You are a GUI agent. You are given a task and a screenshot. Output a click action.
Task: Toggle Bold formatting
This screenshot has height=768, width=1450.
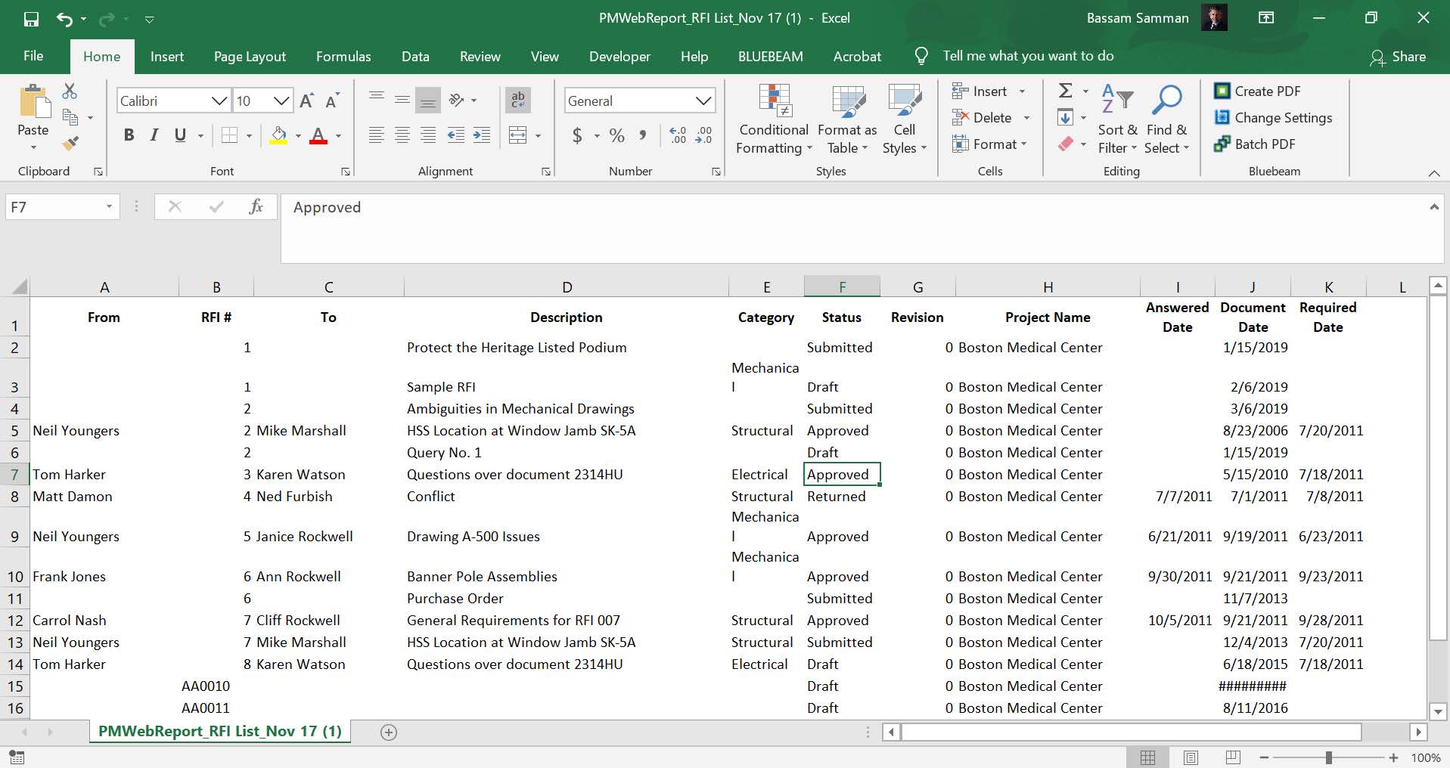click(x=129, y=135)
